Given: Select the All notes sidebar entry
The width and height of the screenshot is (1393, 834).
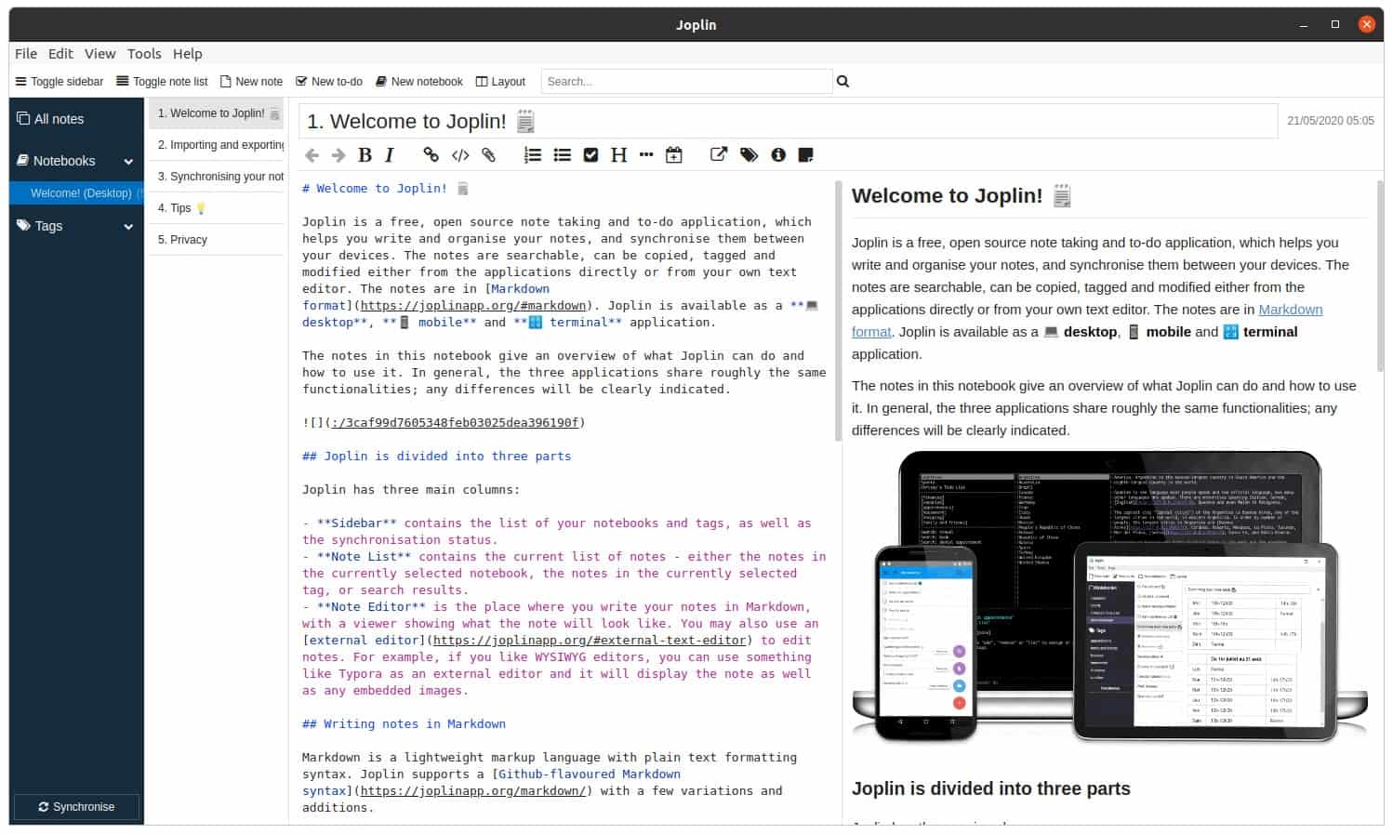Looking at the screenshot, I should (76, 119).
